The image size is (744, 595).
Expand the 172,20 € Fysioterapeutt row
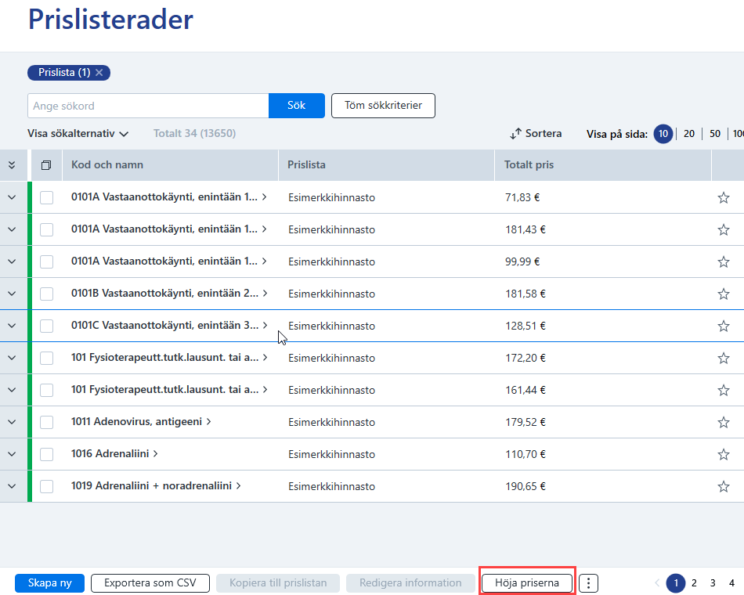[12, 358]
